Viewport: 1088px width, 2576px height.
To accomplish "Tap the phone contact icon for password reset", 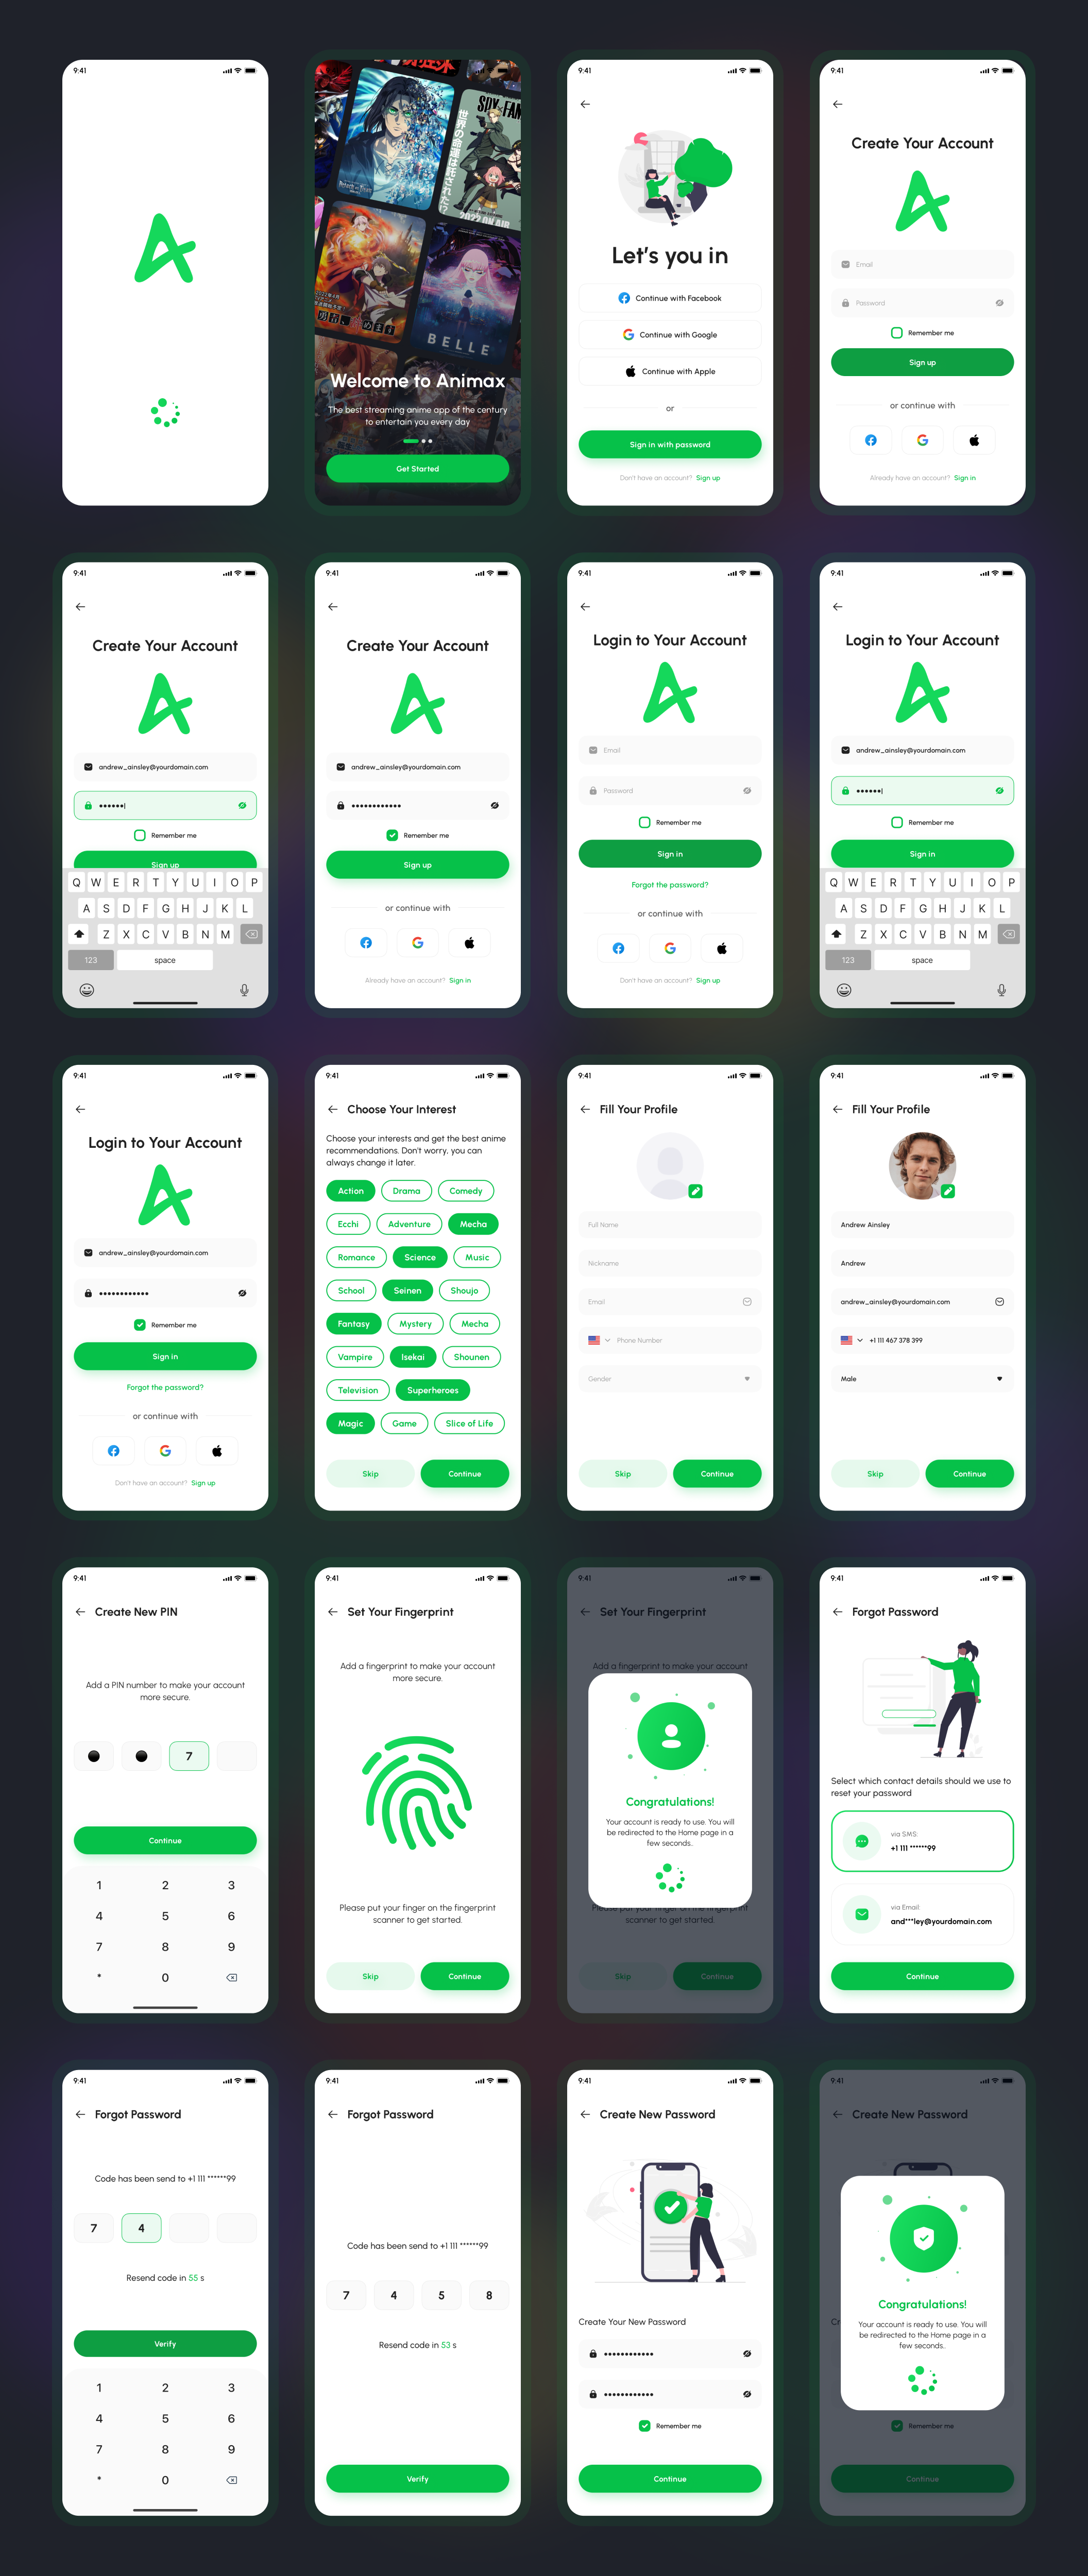I will pos(861,1840).
